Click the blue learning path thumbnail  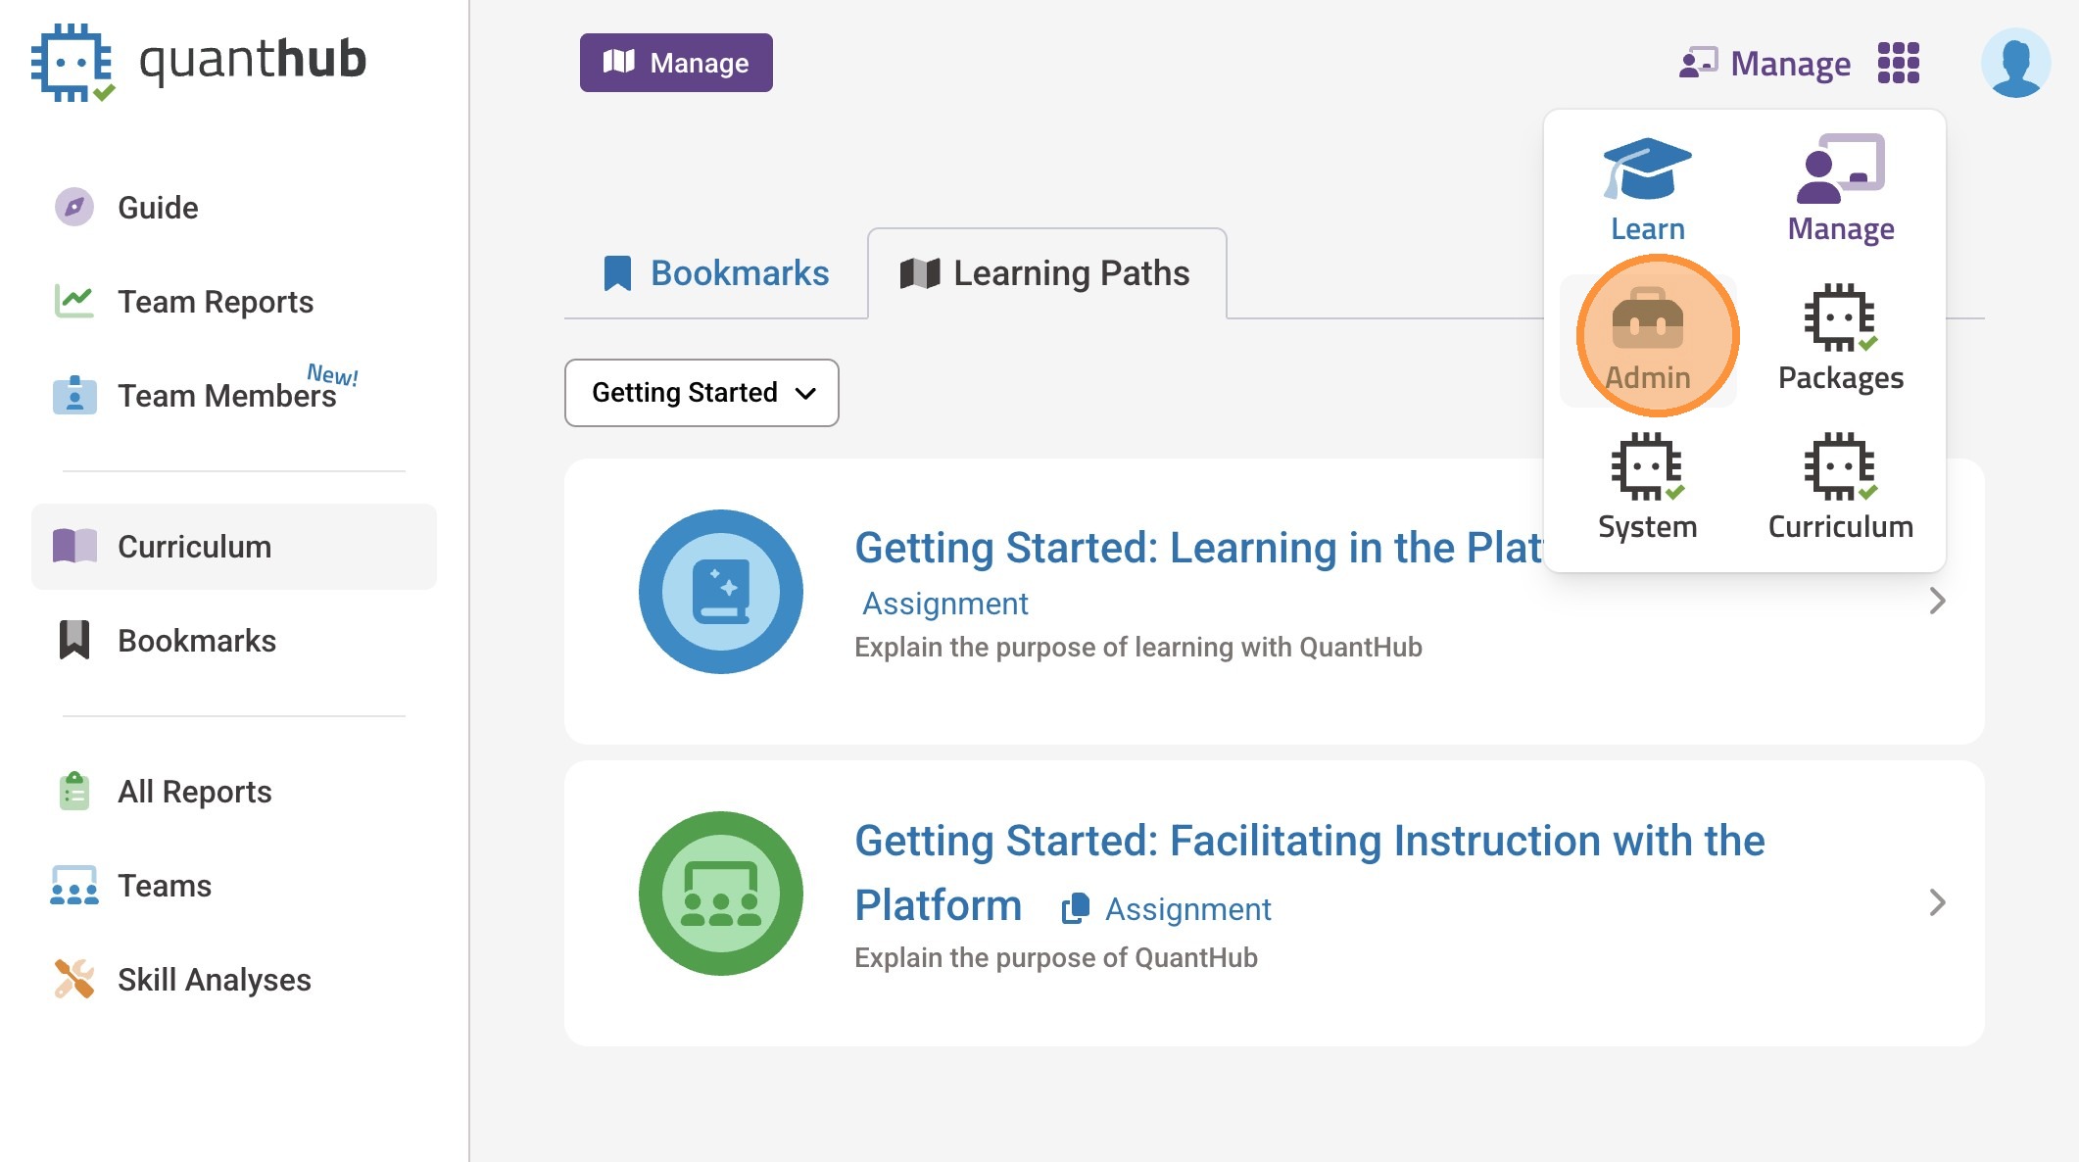coord(720,592)
